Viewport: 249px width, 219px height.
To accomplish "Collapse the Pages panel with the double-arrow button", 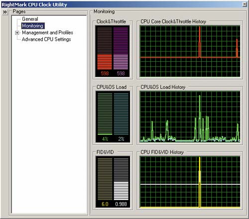I will 5,12.
